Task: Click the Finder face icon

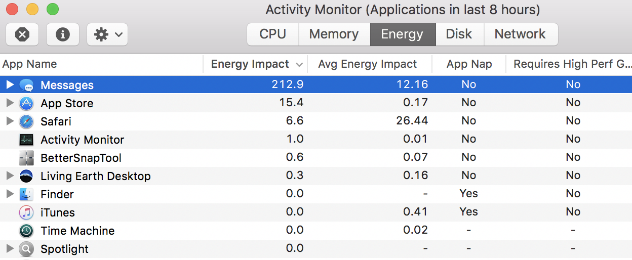Action: pyautogui.click(x=26, y=194)
